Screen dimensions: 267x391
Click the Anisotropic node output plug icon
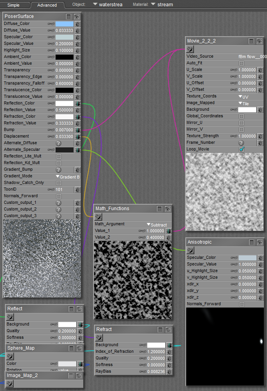[190, 250]
